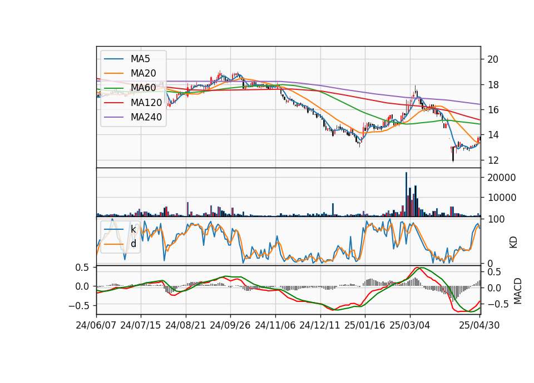The height and width of the screenshot is (383, 534).
Task: Click the blue MA5 legend line sample
Action: (x=113, y=59)
